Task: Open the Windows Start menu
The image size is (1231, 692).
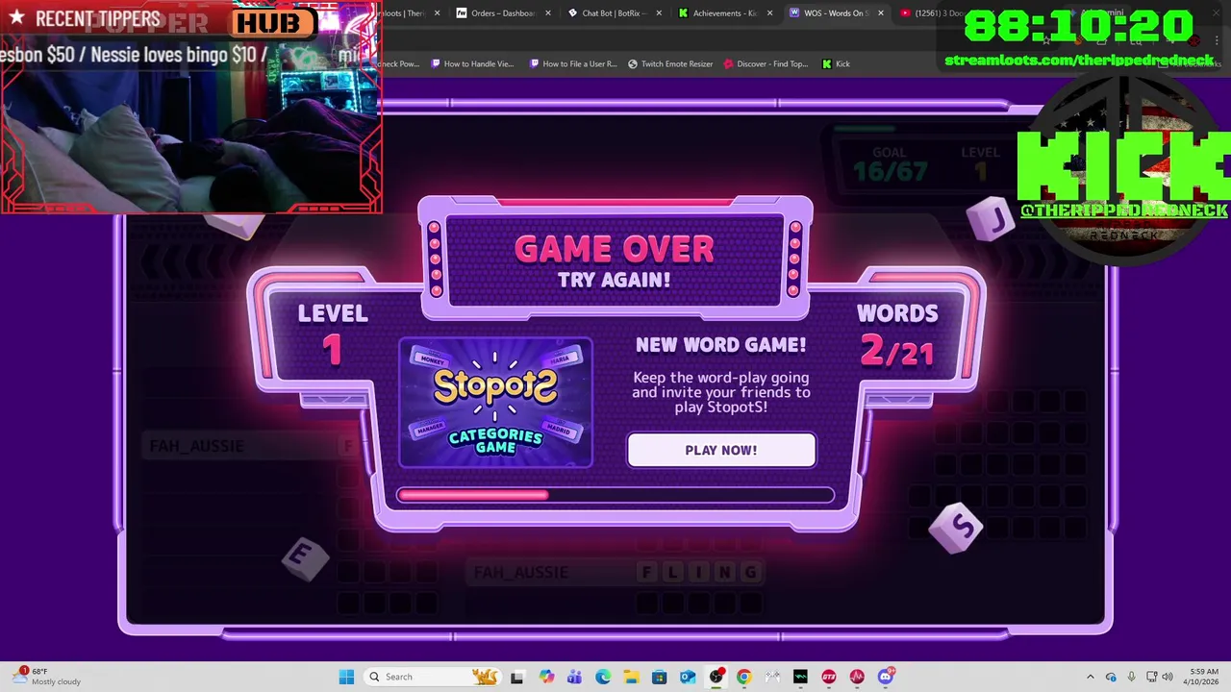Action: point(346,677)
